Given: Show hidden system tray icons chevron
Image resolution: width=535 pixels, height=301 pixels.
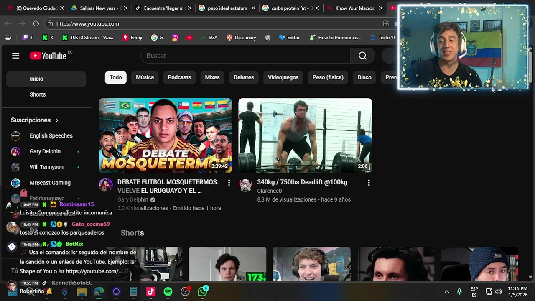Looking at the screenshot, I should coord(446,291).
